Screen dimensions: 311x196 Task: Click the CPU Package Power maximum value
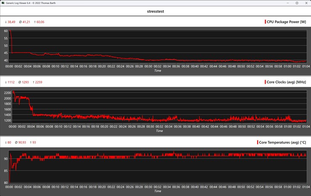click(x=40, y=21)
